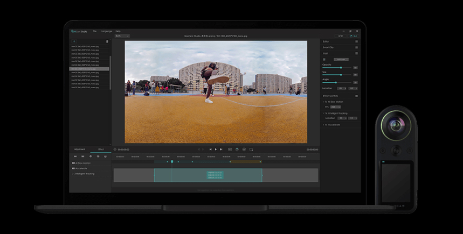Open the FPS Off dropdown
463x234 pixels.
point(335,107)
